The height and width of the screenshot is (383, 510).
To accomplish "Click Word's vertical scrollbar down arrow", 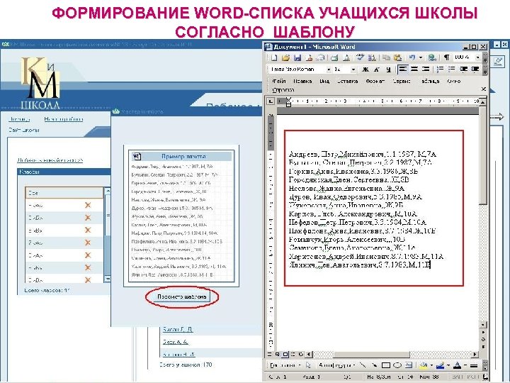I will click(483, 324).
